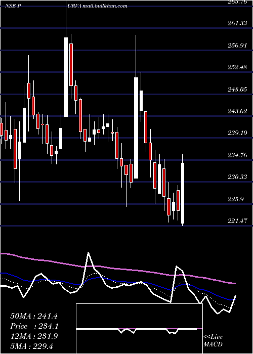
Task: Click the MACD histogram panel
Action: tap(139, 329)
